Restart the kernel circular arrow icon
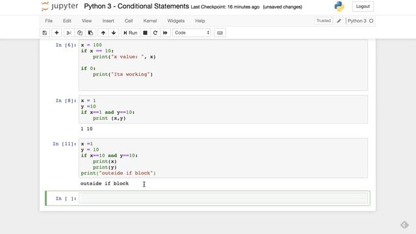The image size is (416, 234). pyautogui.click(x=155, y=33)
